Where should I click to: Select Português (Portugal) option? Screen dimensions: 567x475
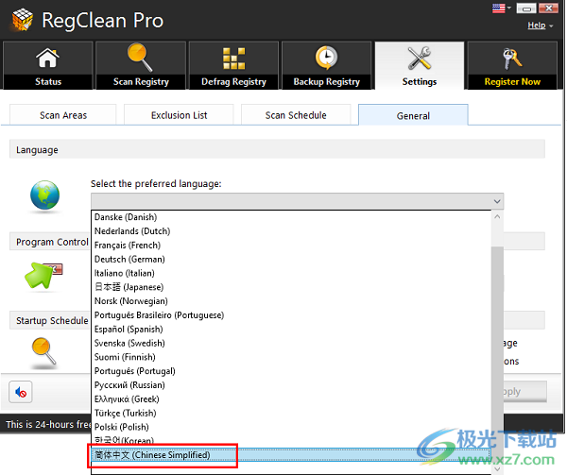[291, 371]
